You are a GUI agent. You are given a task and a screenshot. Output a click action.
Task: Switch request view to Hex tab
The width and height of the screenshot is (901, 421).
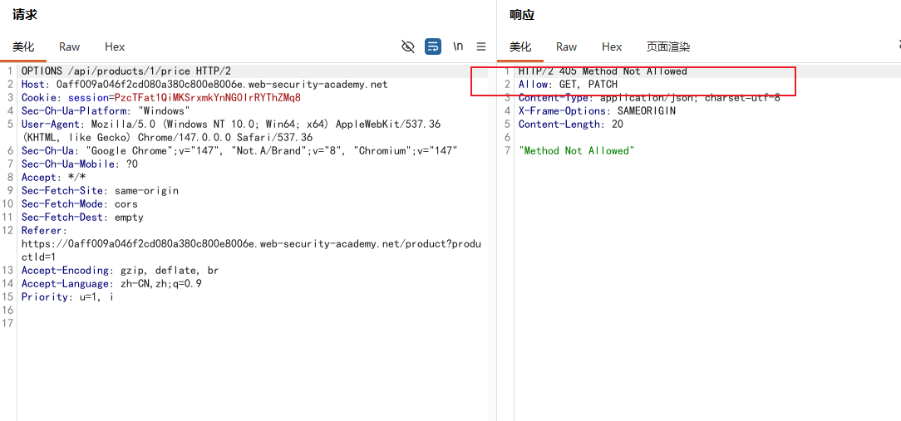click(x=115, y=47)
